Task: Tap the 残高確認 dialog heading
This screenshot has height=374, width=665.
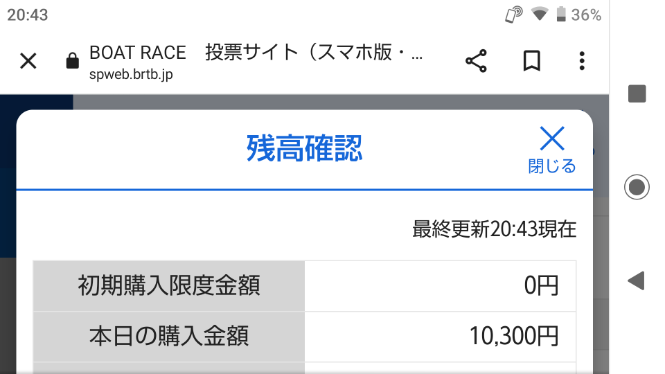Action: 305,148
